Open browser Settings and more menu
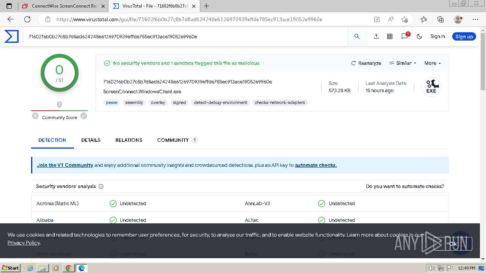The image size is (486, 273). click(x=475, y=19)
